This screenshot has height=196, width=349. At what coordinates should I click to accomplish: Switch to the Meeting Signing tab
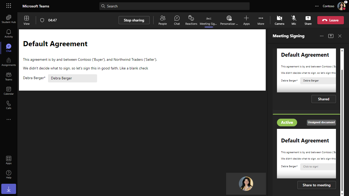[x=208, y=20]
